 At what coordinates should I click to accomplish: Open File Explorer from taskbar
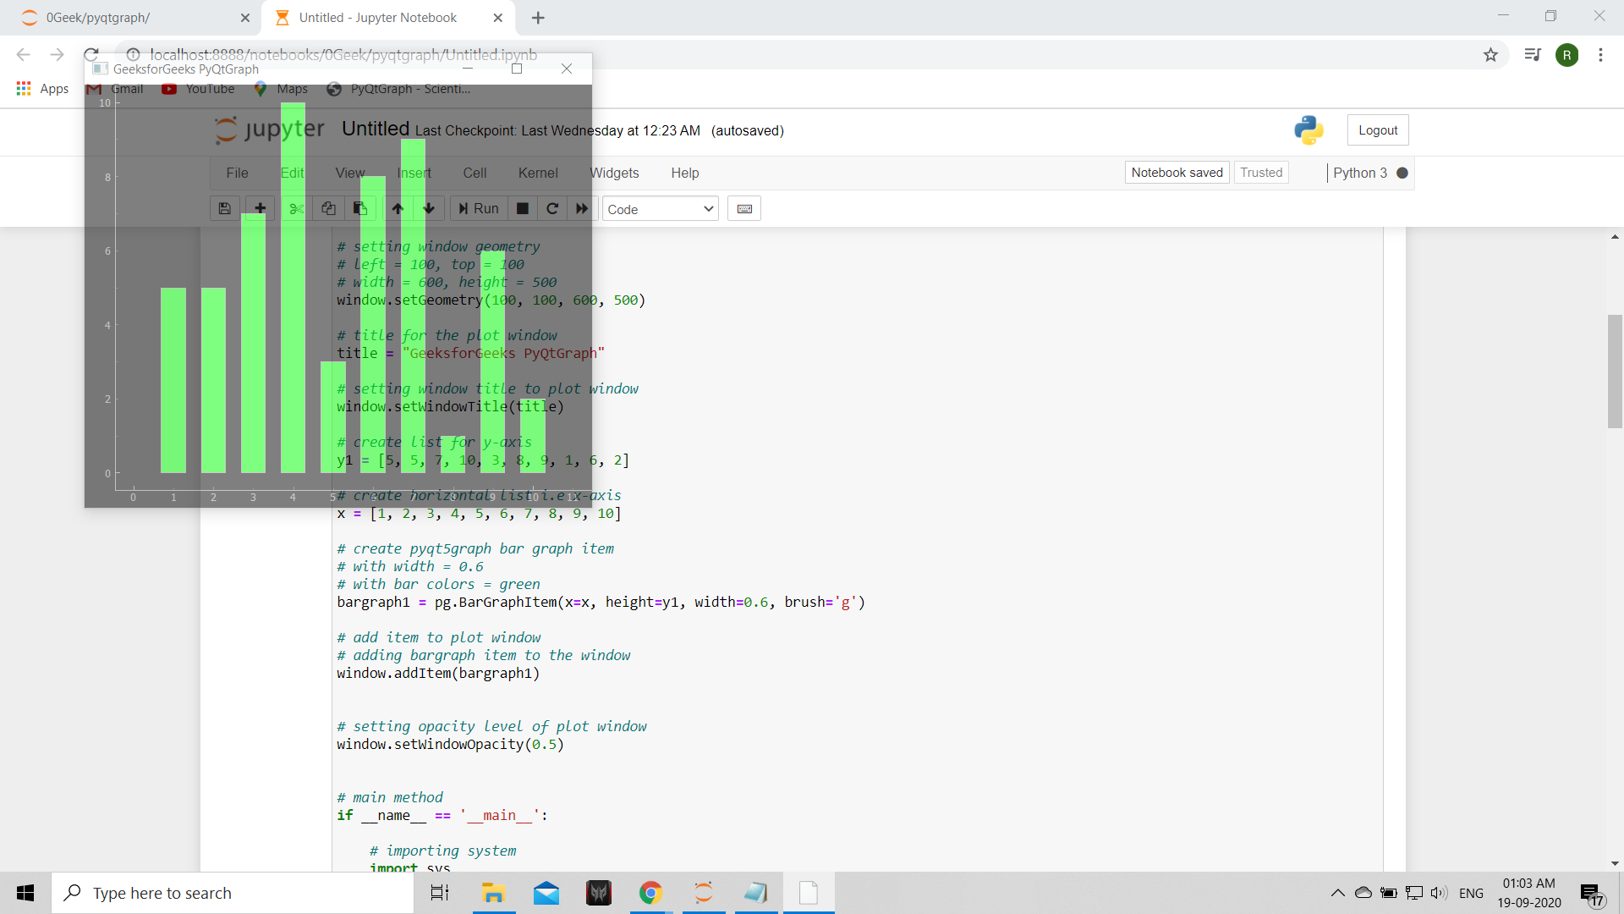coord(493,893)
